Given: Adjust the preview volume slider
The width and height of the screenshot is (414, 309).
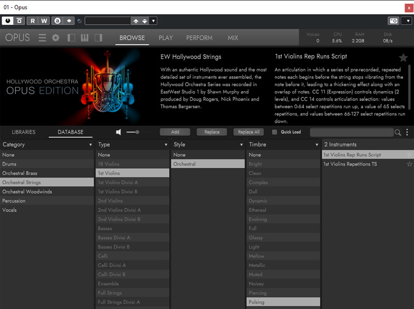Looking at the screenshot, I should (x=137, y=132).
